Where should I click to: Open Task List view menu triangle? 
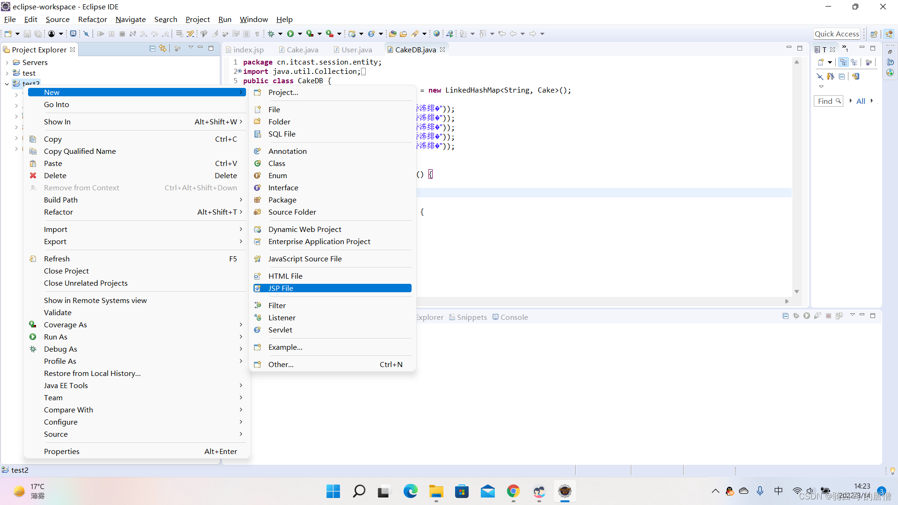click(821, 87)
